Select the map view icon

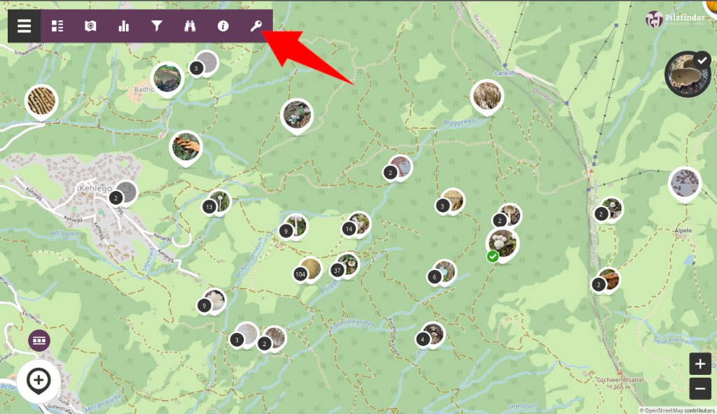pos(90,26)
